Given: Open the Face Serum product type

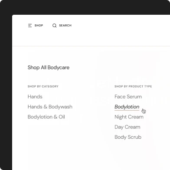Looking at the screenshot, I should click(128, 97).
